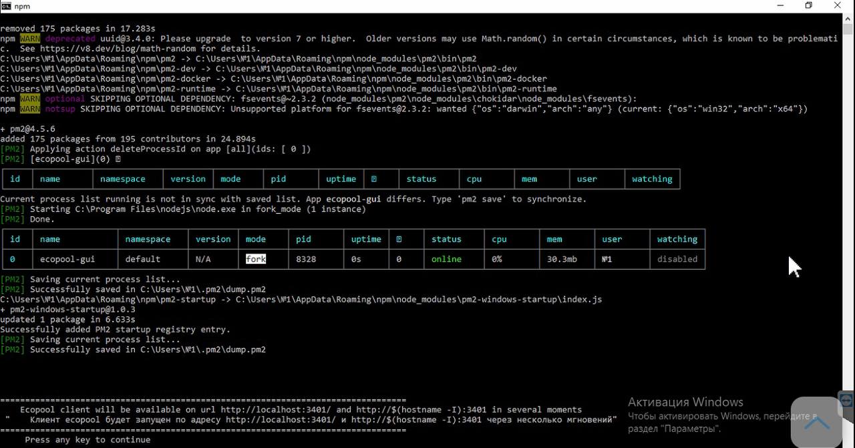855x448 pixels.
Task: Click the TeamViewer panel icon at screen edge
Action: click(846, 400)
